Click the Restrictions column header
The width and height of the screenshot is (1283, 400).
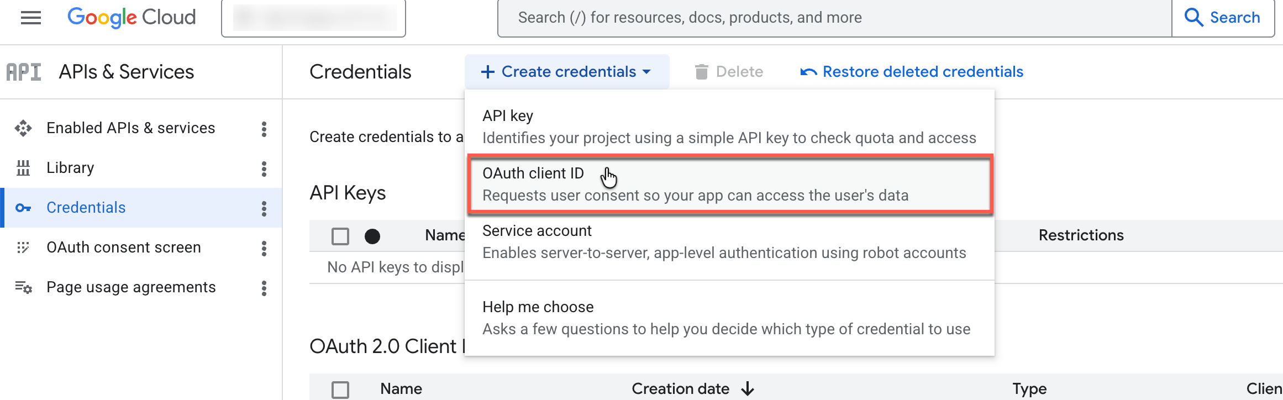pos(1081,235)
